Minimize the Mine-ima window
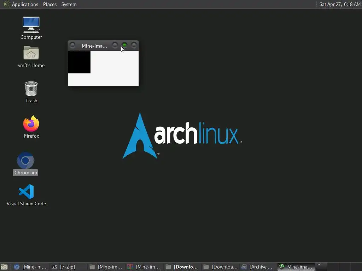Viewport: 362px width, 271px height. point(115,45)
